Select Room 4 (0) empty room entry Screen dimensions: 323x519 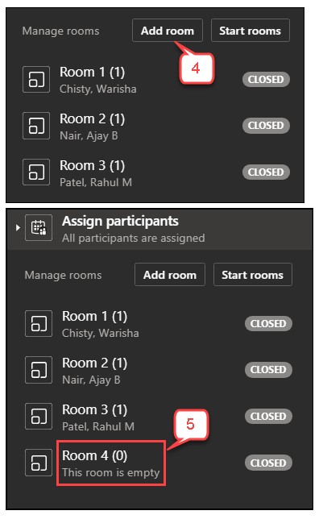tap(111, 463)
